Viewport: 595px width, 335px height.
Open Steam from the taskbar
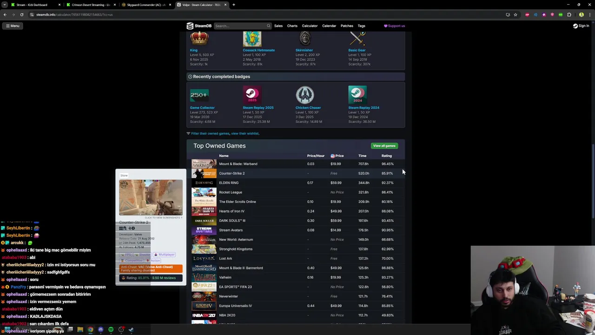131,329
